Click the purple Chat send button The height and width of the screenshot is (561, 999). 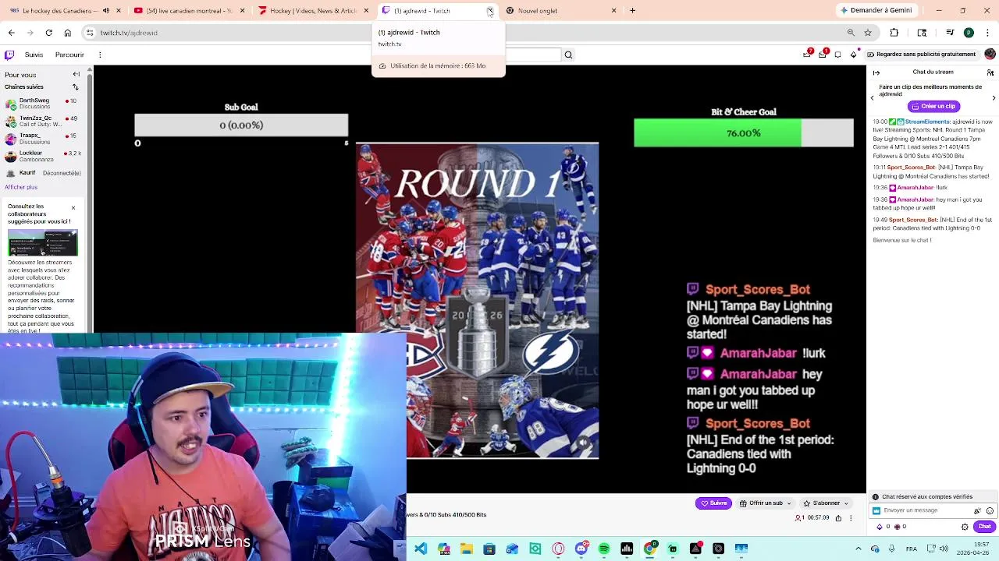(985, 527)
